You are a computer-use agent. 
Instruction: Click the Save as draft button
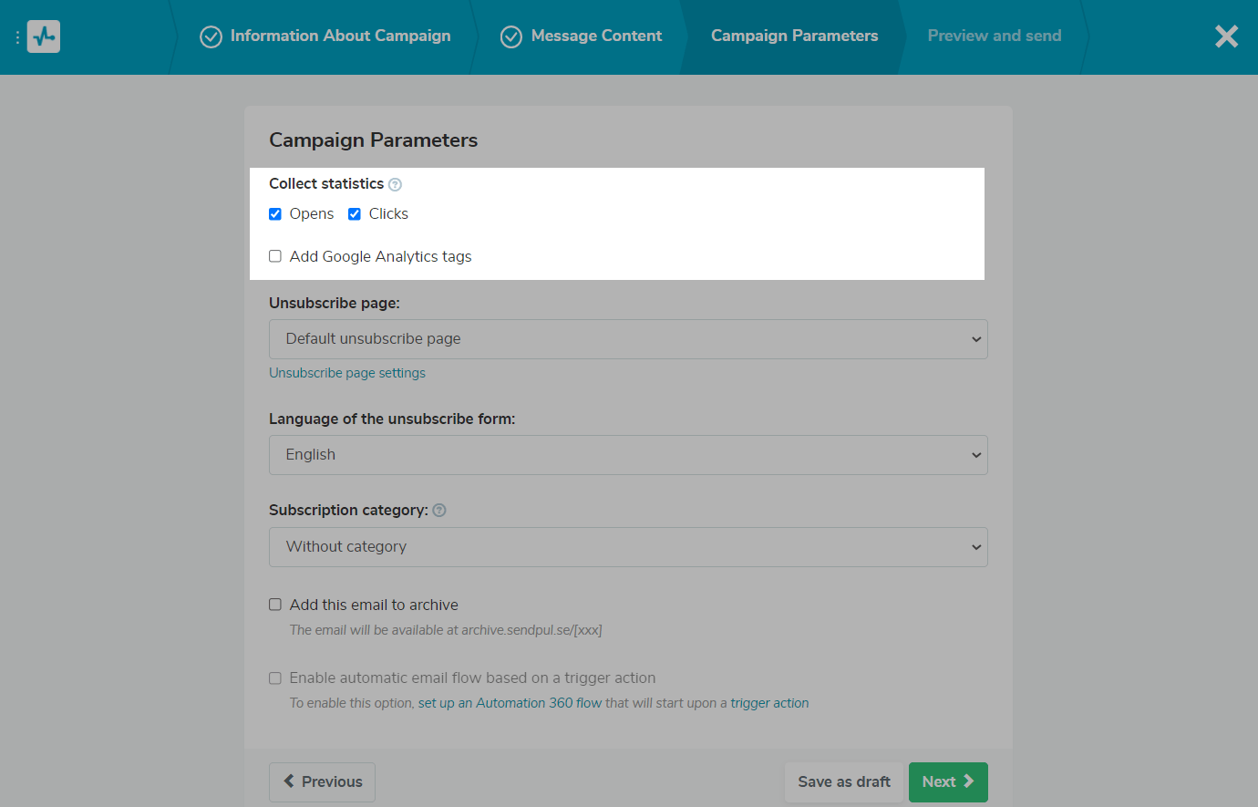click(x=843, y=781)
